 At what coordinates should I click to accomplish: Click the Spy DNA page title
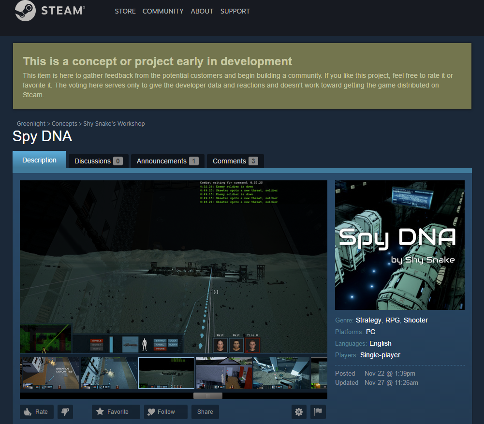tap(42, 136)
